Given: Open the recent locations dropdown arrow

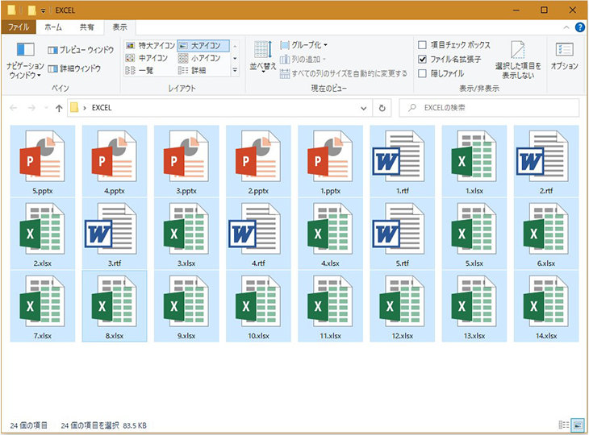Looking at the screenshot, I should pyautogui.click(x=46, y=108).
